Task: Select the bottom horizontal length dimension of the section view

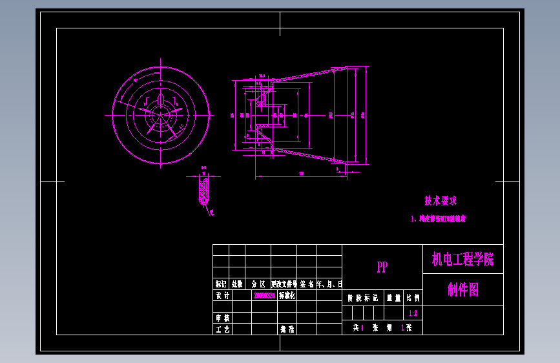Action: (301, 174)
